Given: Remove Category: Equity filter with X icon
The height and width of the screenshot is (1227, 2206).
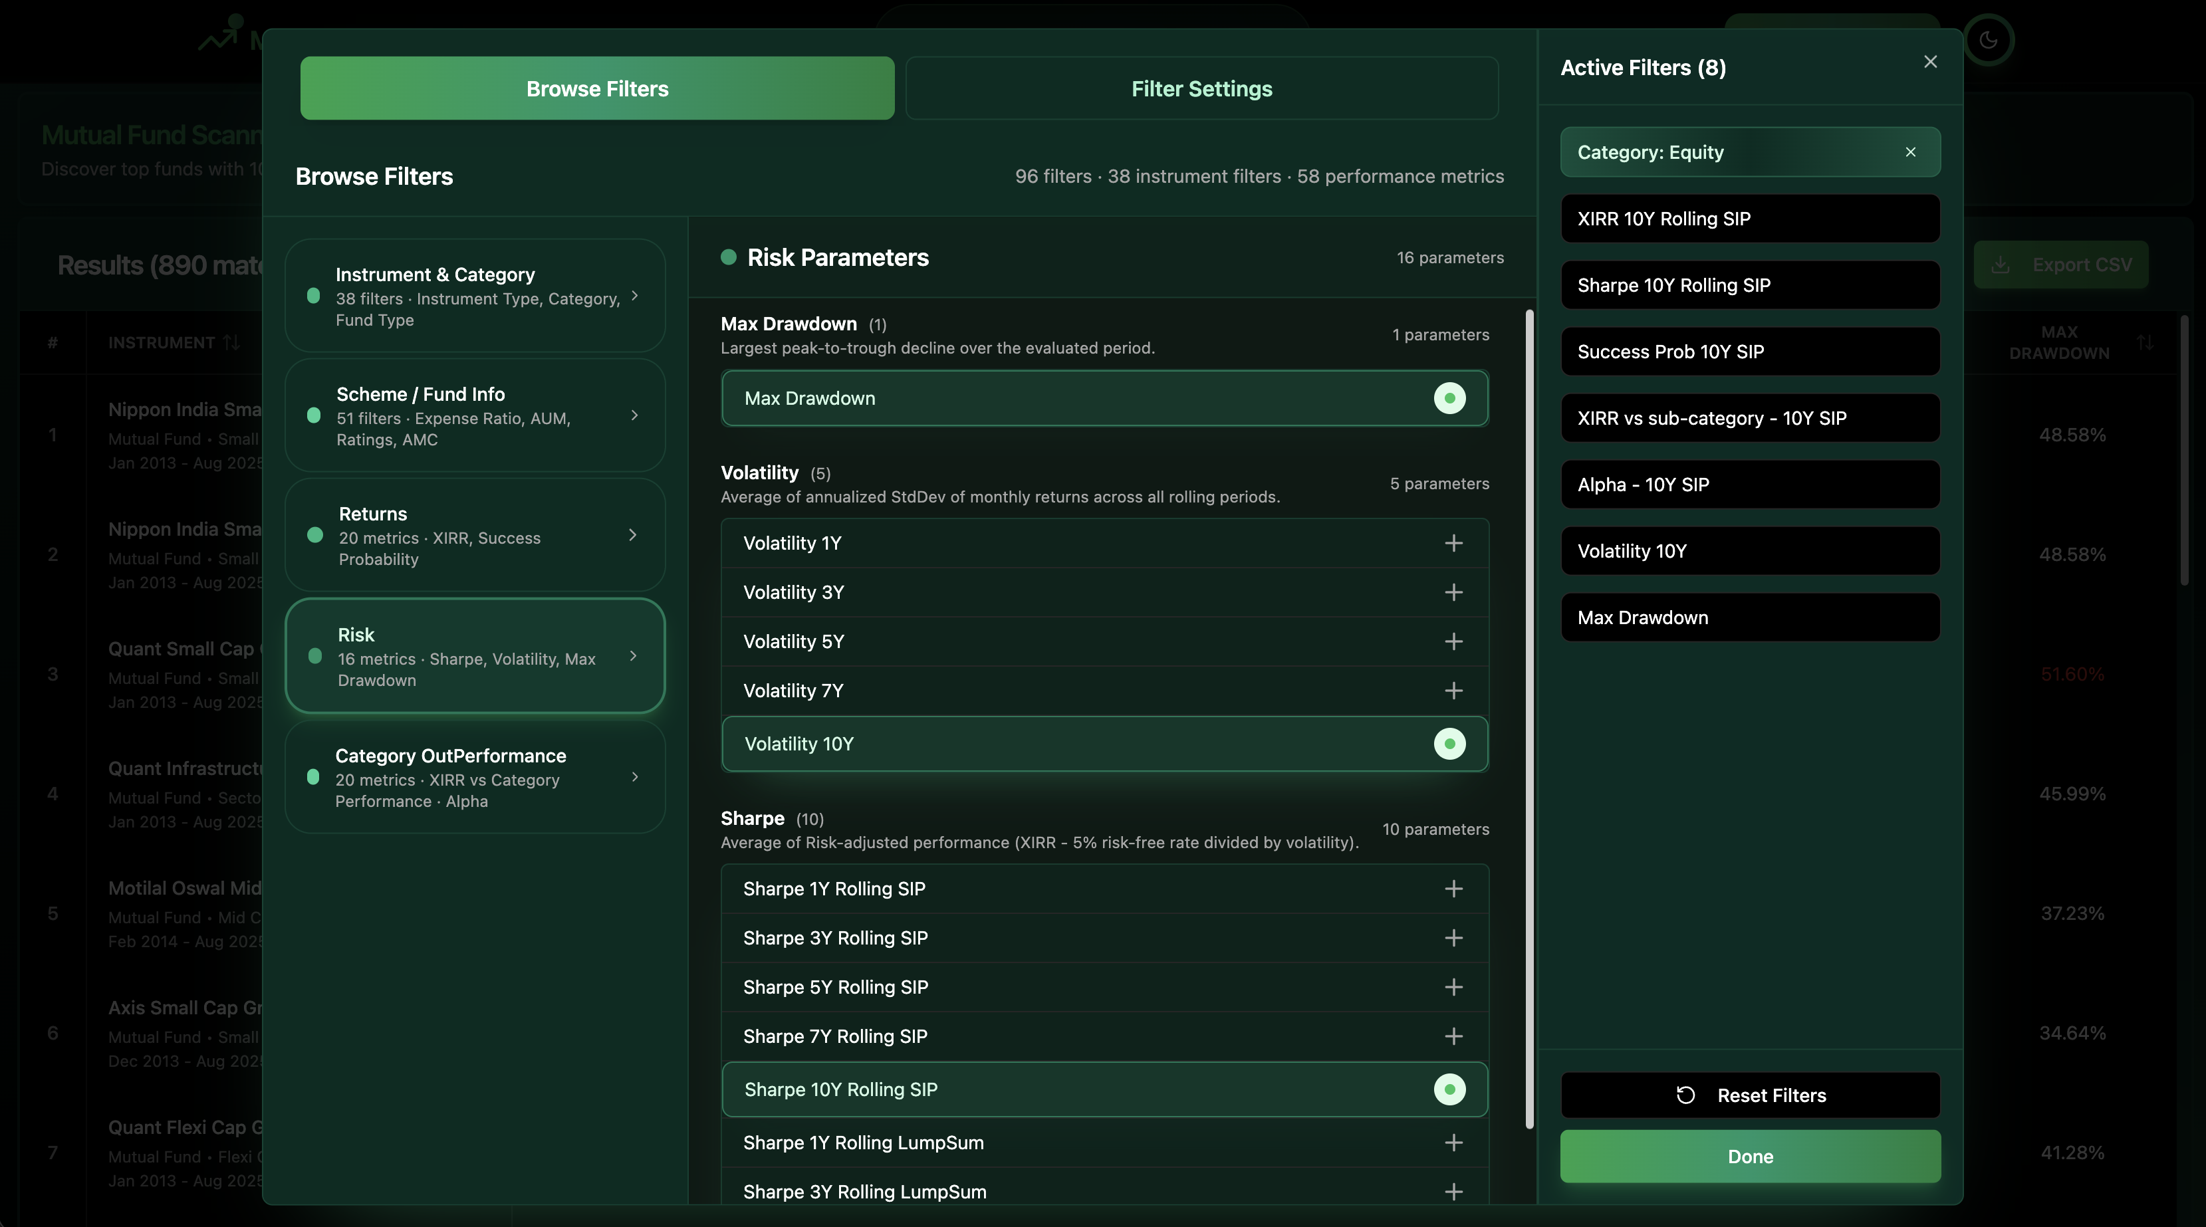Looking at the screenshot, I should click(1911, 152).
